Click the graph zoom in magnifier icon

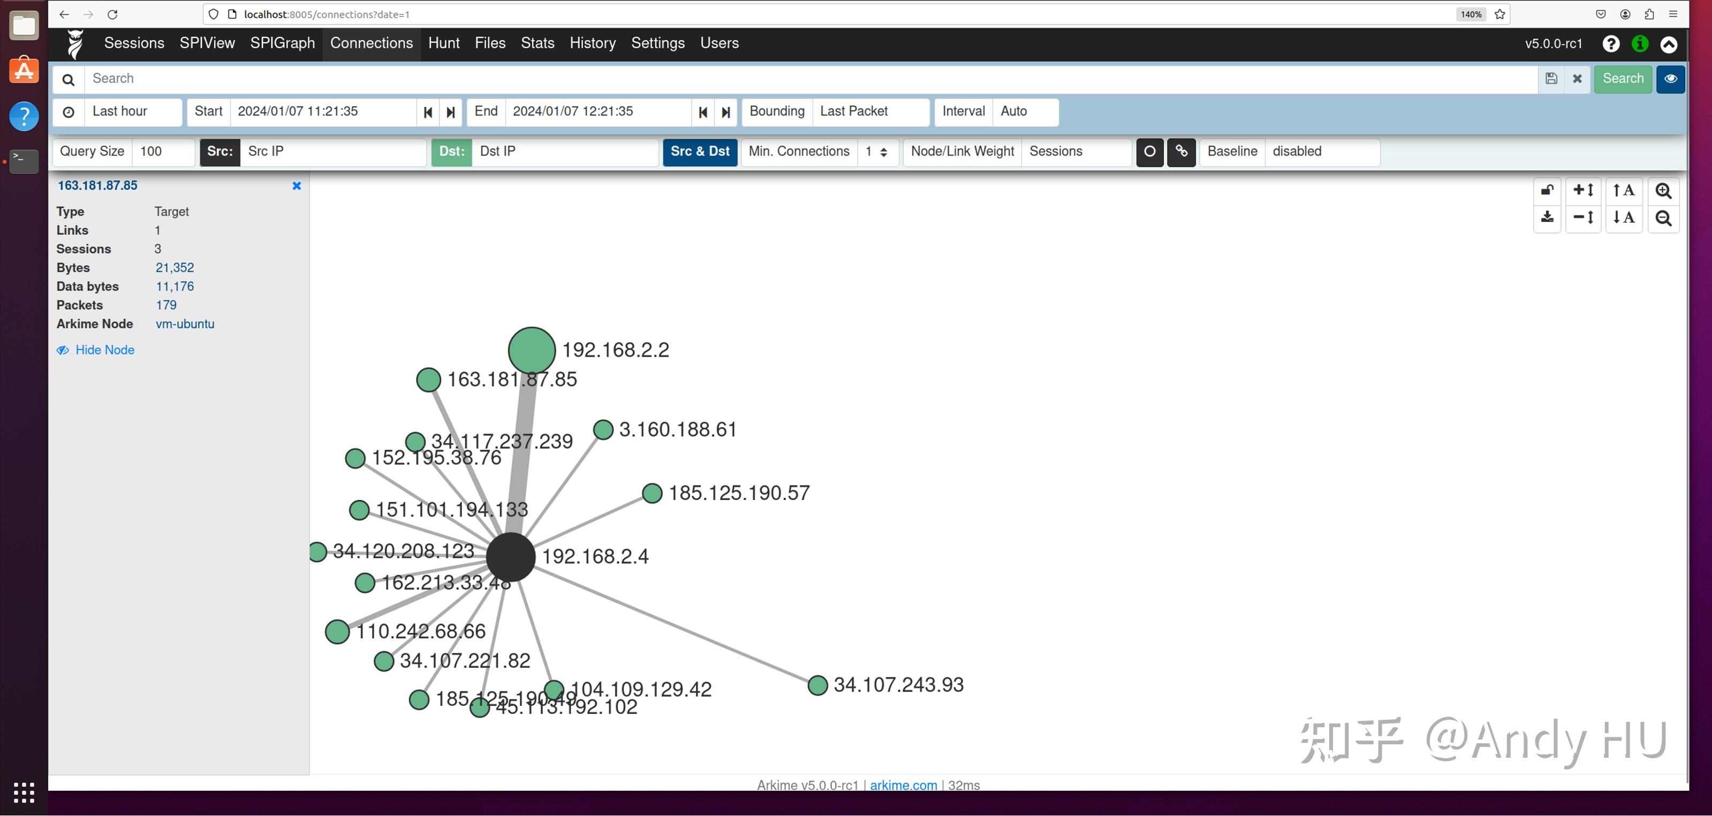coord(1663,191)
